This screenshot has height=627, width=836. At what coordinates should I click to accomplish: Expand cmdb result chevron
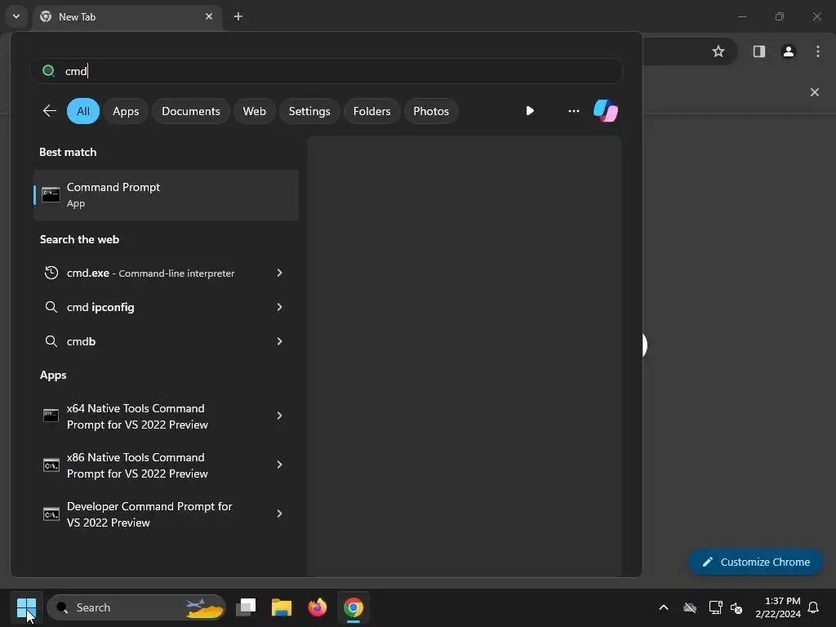pyautogui.click(x=279, y=341)
